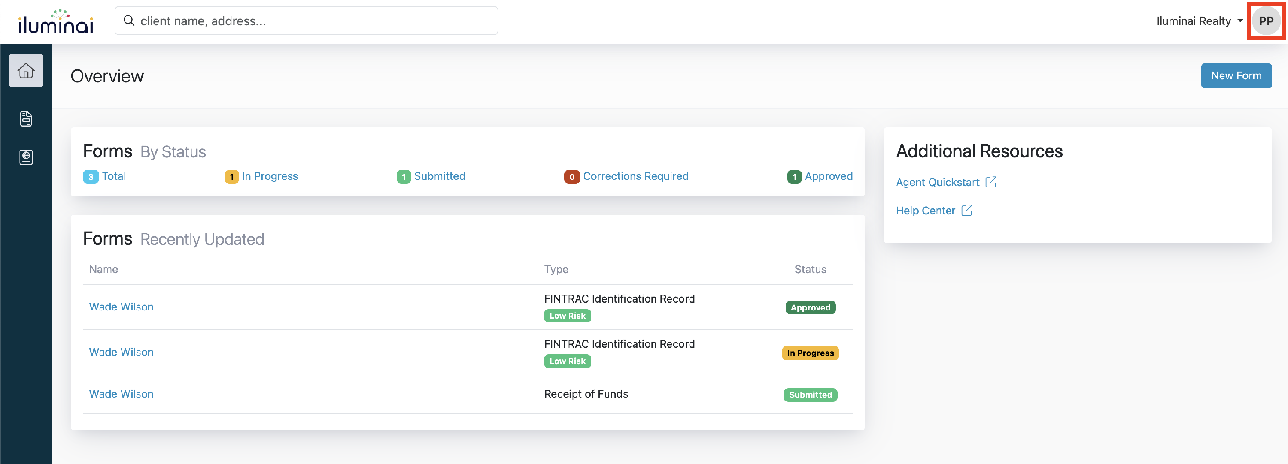The height and width of the screenshot is (464, 1288).
Task: Click the yellow 1 In Progress badge
Action: coord(231,177)
